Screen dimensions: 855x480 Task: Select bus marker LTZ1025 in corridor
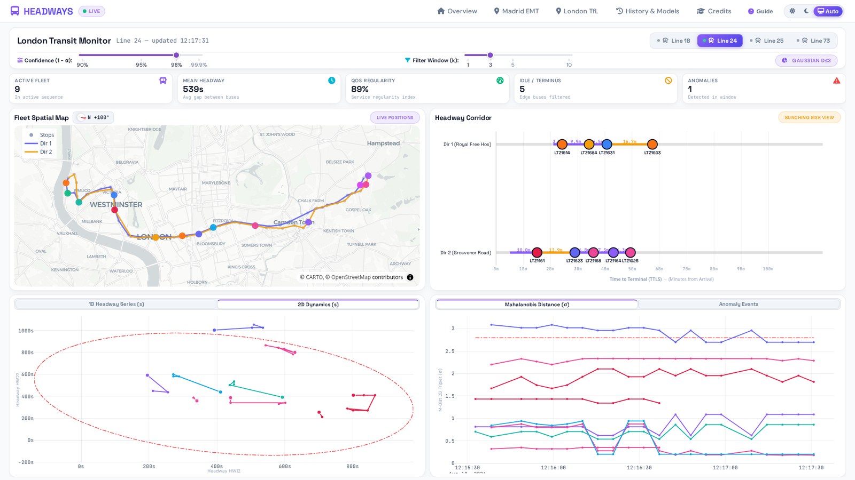pyautogui.click(x=630, y=252)
